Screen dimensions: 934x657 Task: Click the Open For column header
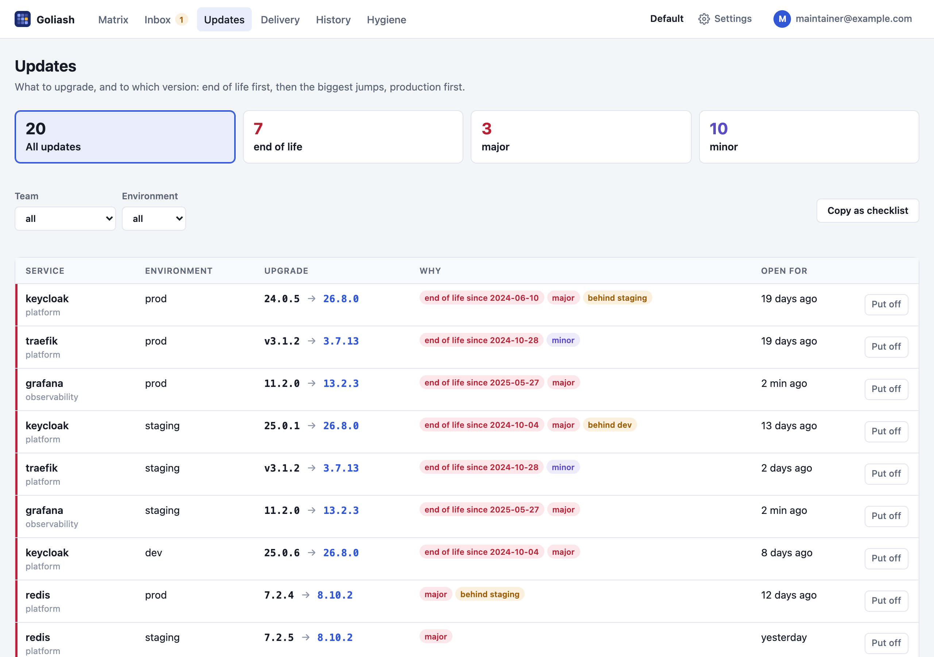[x=784, y=271]
